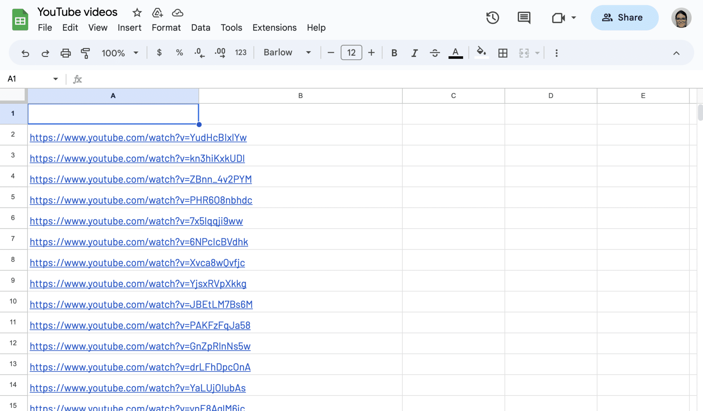The width and height of the screenshot is (703, 411).
Task: Click the Undo arrow icon
Action: point(25,53)
